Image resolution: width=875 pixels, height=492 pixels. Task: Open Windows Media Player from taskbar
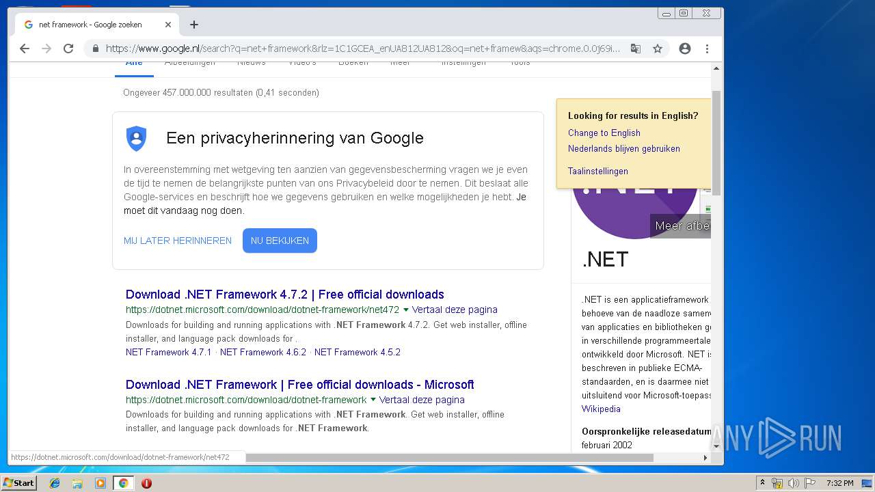point(100,483)
